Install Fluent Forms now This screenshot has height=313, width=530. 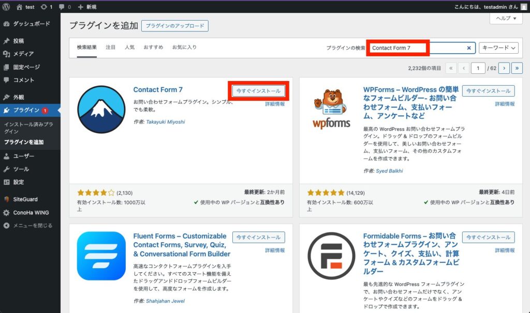pyautogui.click(x=259, y=237)
